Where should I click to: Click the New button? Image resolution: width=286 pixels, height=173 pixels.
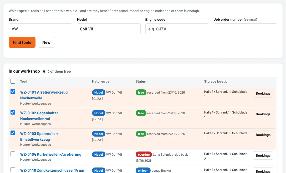[47, 42]
